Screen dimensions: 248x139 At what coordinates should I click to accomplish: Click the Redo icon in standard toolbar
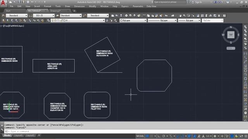pyautogui.click(x=173, y=15)
